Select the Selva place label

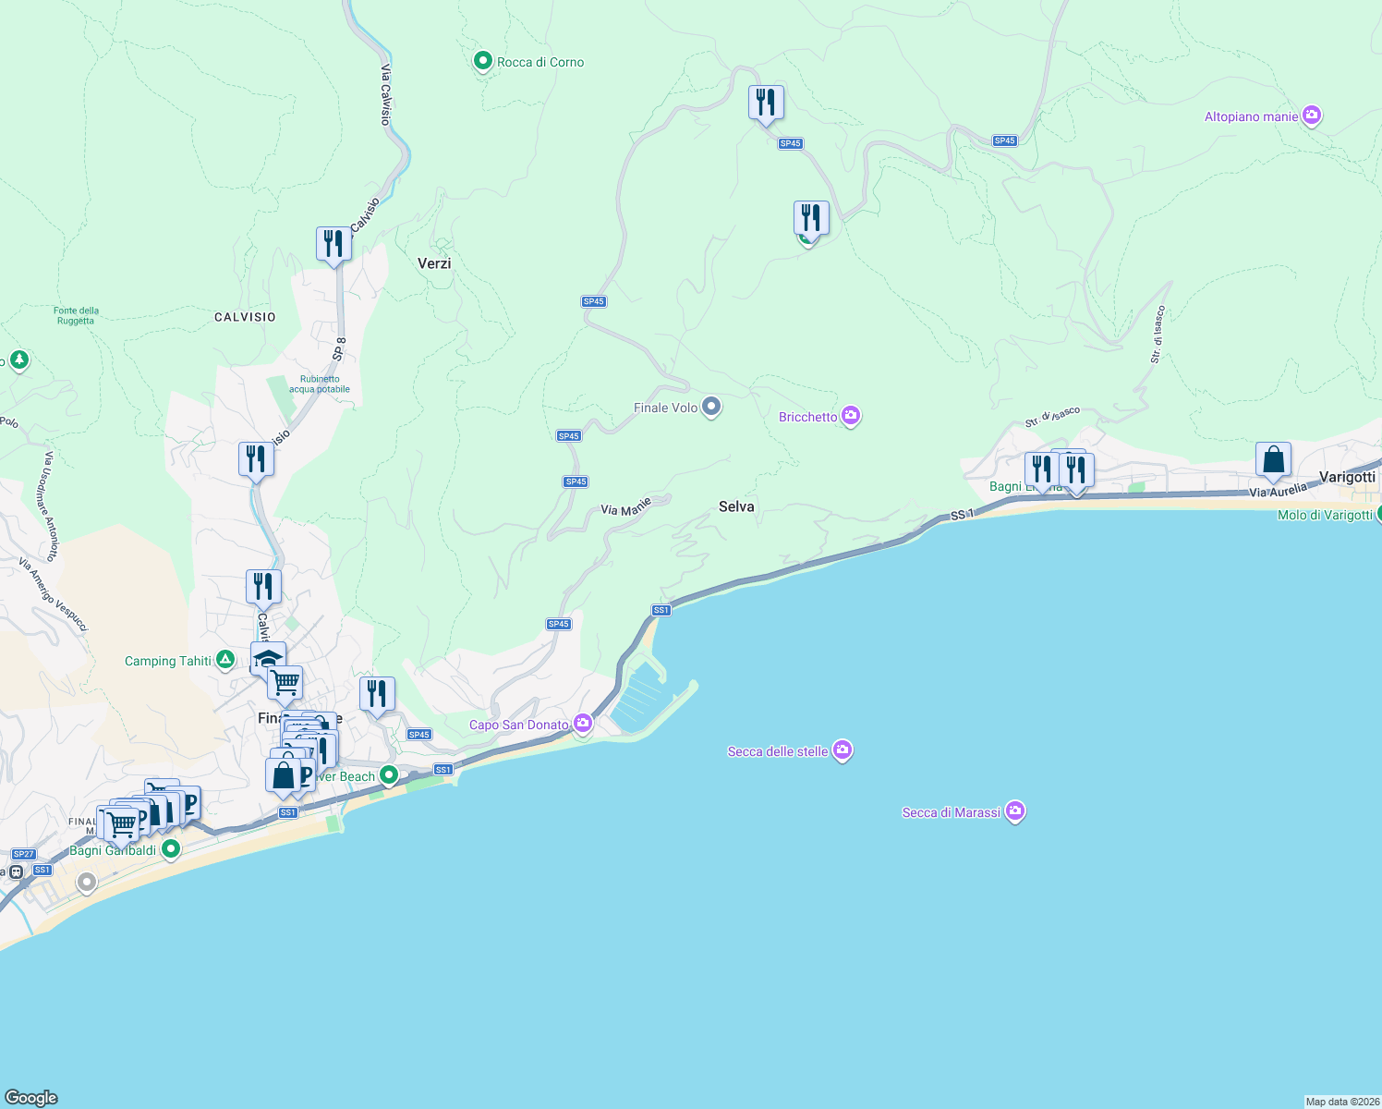(x=736, y=506)
